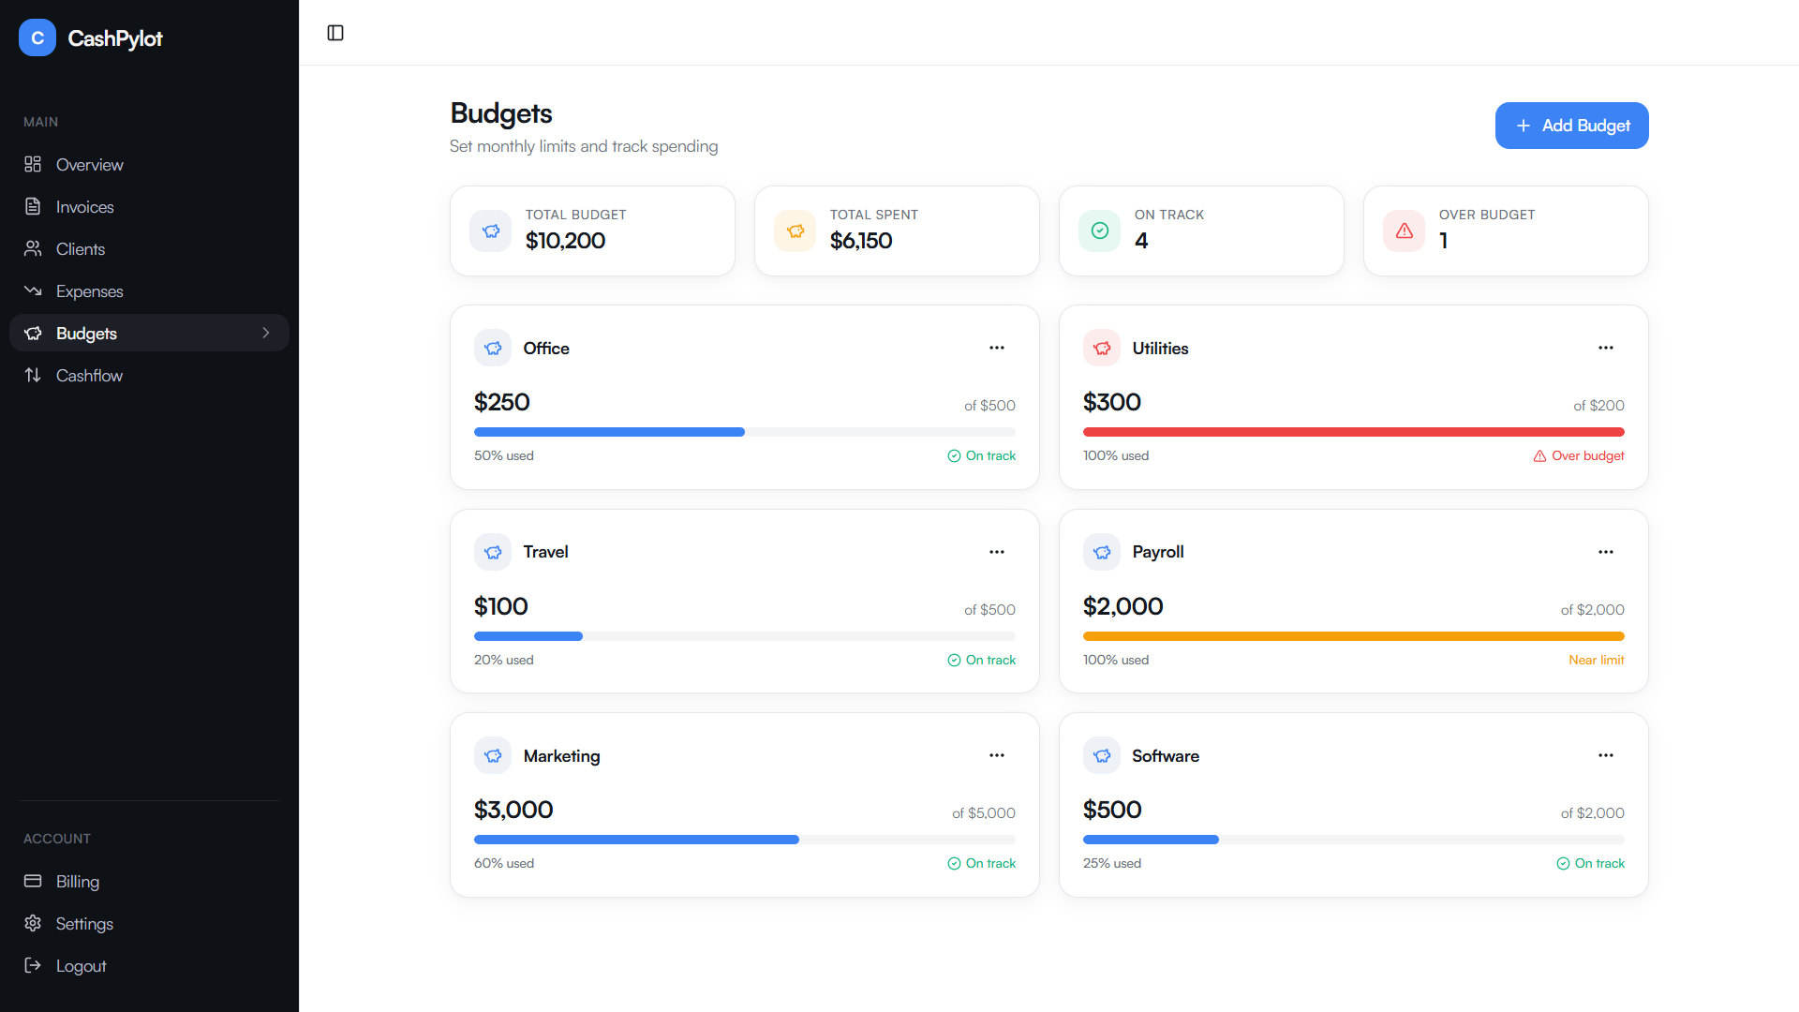Click the Clients people icon
1799x1012 pixels.
tap(33, 248)
